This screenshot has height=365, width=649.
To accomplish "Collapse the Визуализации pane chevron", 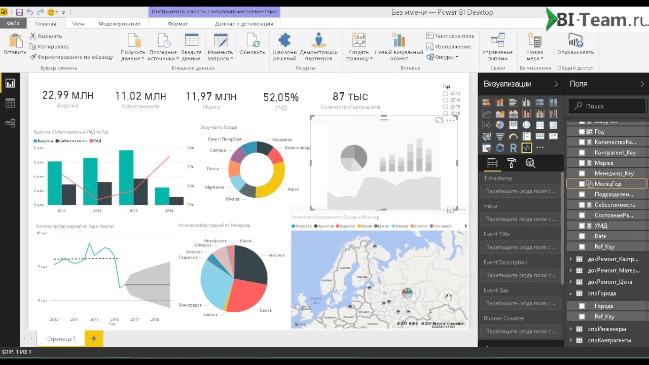I will pyautogui.click(x=556, y=84).
